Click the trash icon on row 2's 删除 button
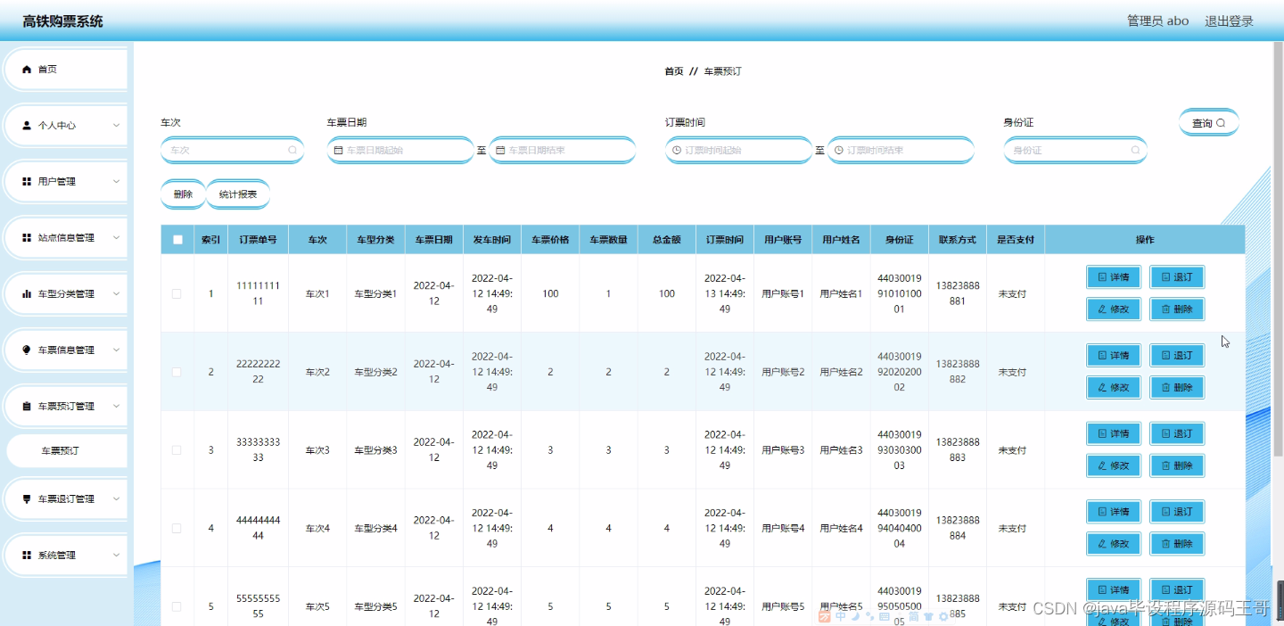The width and height of the screenshot is (1284, 626). point(1165,387)
